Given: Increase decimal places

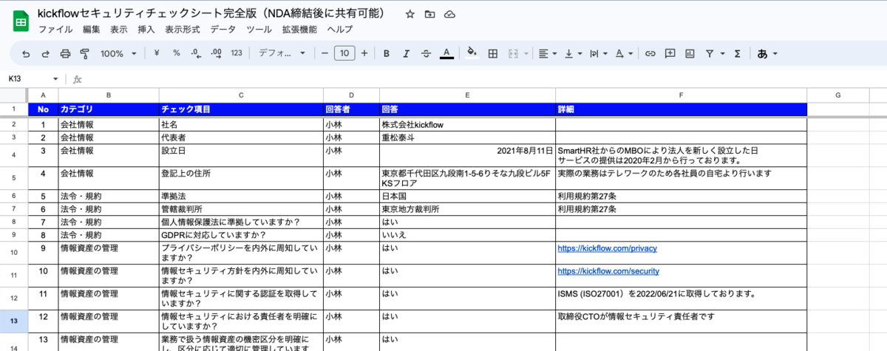Looking at the screenshot, I should (x=217, y=53).
